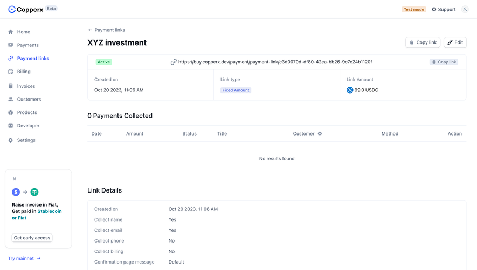The width and height of the screenshot is (477, 270).
Task: Click the Support lifebuoy icon
Action: click(434, 10)
